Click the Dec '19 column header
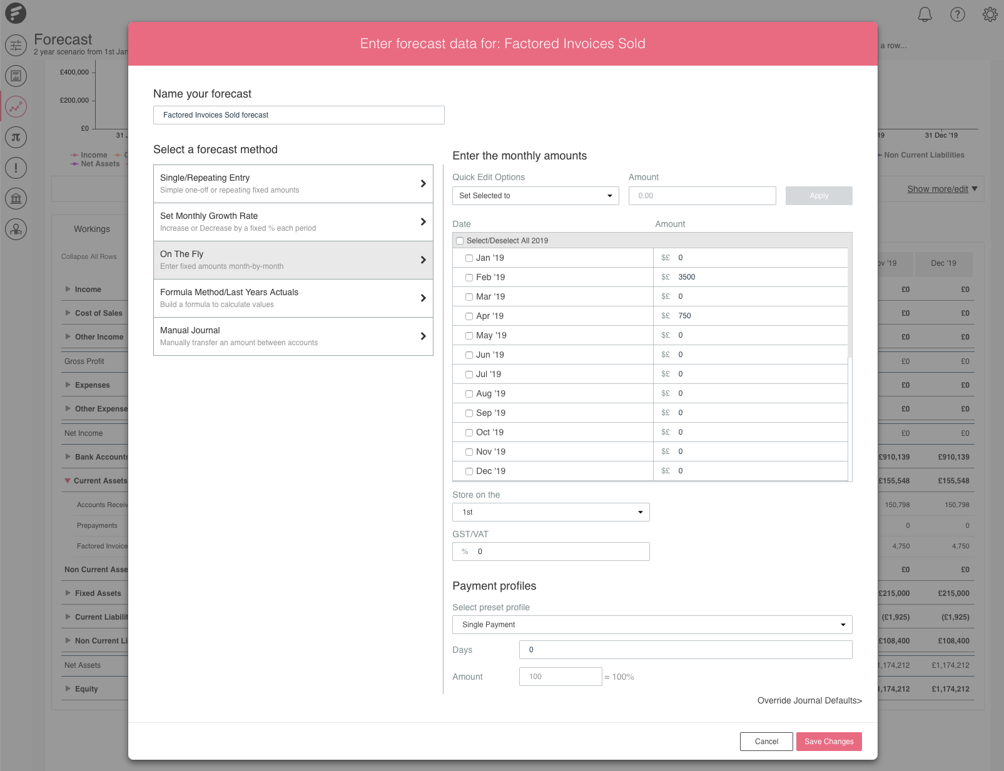This screenshot has width=1004, height=771. tap(943, 263)
